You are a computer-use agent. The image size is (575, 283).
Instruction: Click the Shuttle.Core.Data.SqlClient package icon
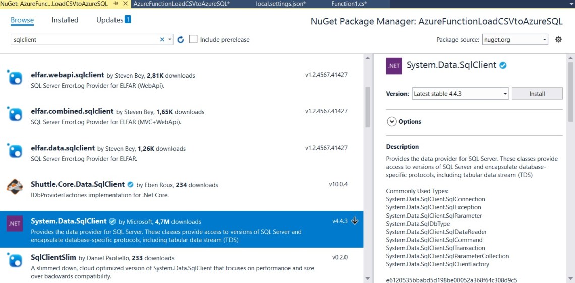click(x=15, y=187)
